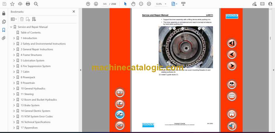This screenshot has width=275, height=133.
Task: Click the top round manual button on the left strip
Action: [x=120, y=93]
